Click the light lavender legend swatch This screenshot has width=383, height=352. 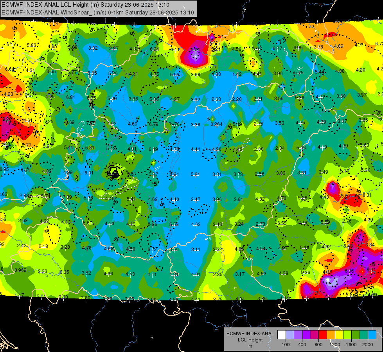point(290,335)
